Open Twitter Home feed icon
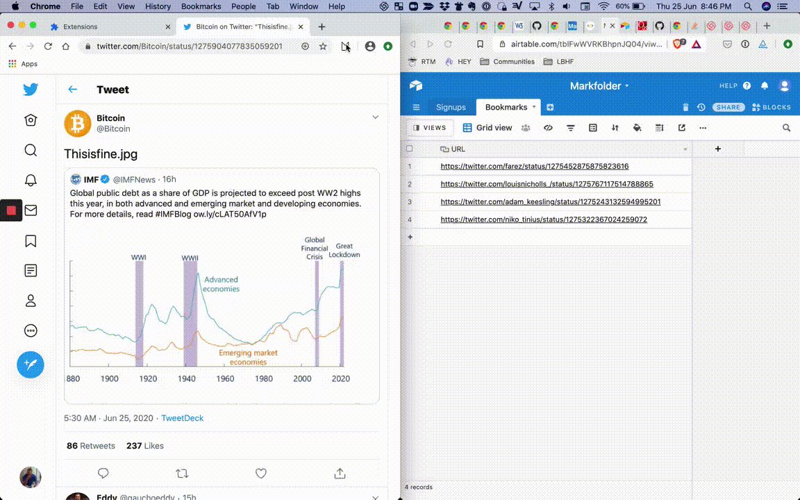 point(31,120)
